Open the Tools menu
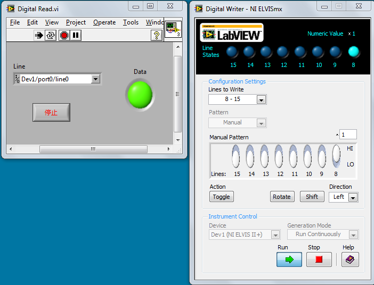Image resolution: width=374 pixels, height=285 pixels. pos(131,22)
